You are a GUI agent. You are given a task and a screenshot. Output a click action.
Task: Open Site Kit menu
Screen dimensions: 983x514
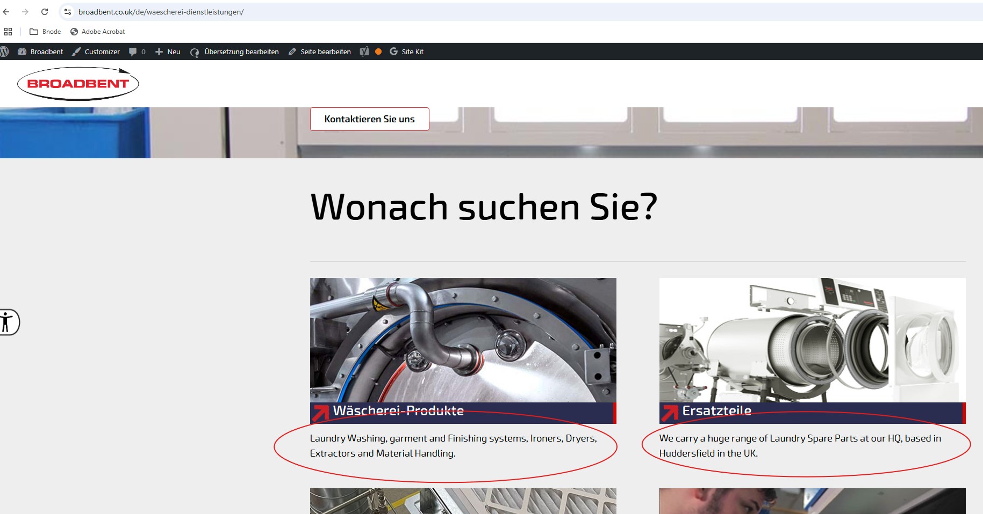tap(407, 52)
